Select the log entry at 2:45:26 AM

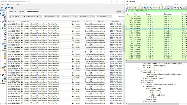pos(65,103)
